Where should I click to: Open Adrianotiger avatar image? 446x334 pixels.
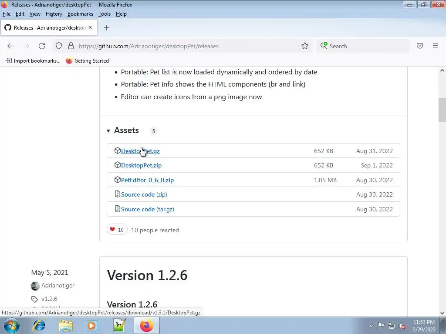pyautogui.click(x=35, y=286)
